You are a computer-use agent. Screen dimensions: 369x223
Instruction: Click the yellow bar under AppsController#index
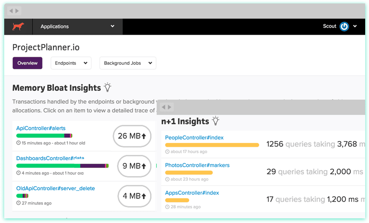click(177, 200)
